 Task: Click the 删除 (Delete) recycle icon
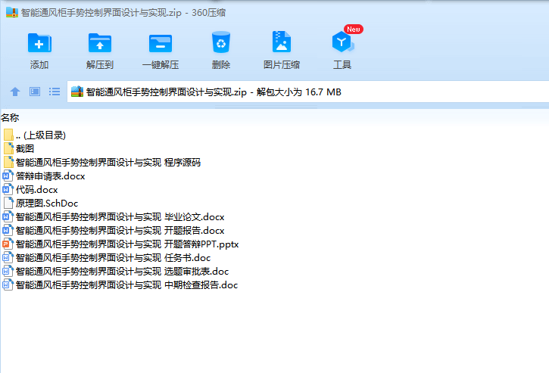[221, 42]
